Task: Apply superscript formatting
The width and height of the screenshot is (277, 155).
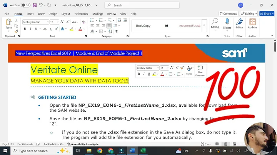Action: (56, 29)
